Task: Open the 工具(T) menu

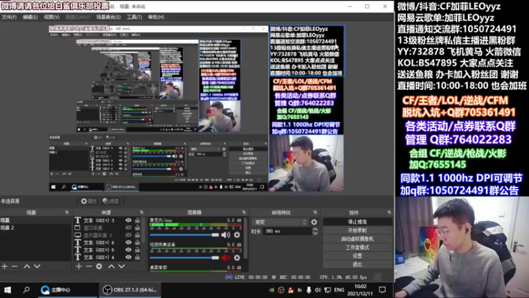Action: (x=134, y=17)
